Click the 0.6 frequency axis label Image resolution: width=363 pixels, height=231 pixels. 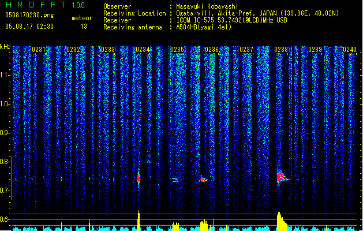pyautogui.click(x=5, y=219)
